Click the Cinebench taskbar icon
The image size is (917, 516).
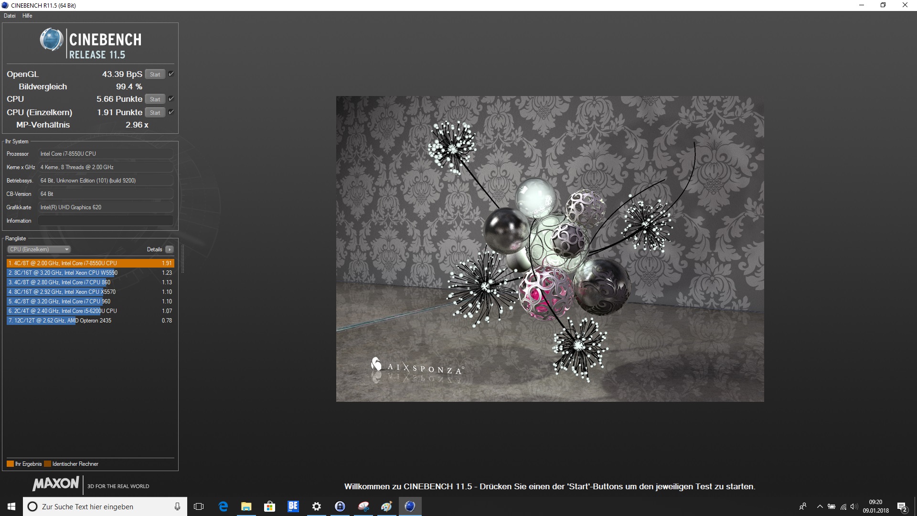point(410,506)
